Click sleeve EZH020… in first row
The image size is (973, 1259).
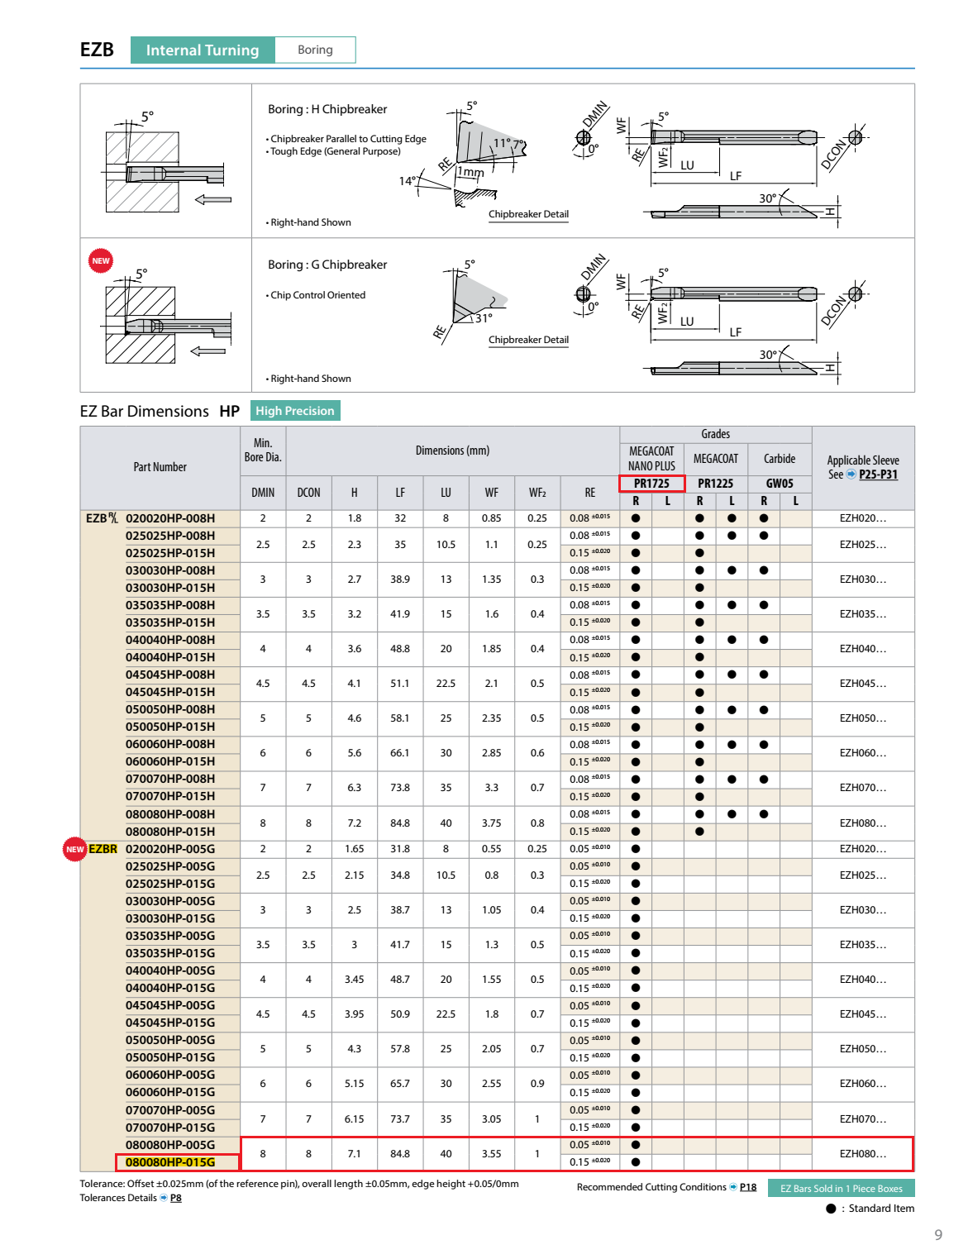[x=863, y=518]
